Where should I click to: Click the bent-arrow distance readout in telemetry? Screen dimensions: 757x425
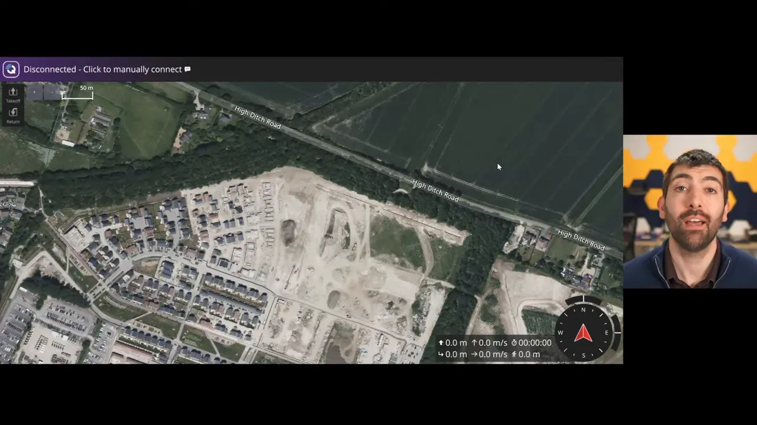tap(452, 354)
